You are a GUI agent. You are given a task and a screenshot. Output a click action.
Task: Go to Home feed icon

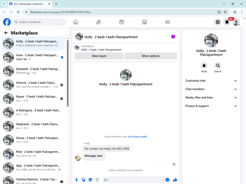75,22
